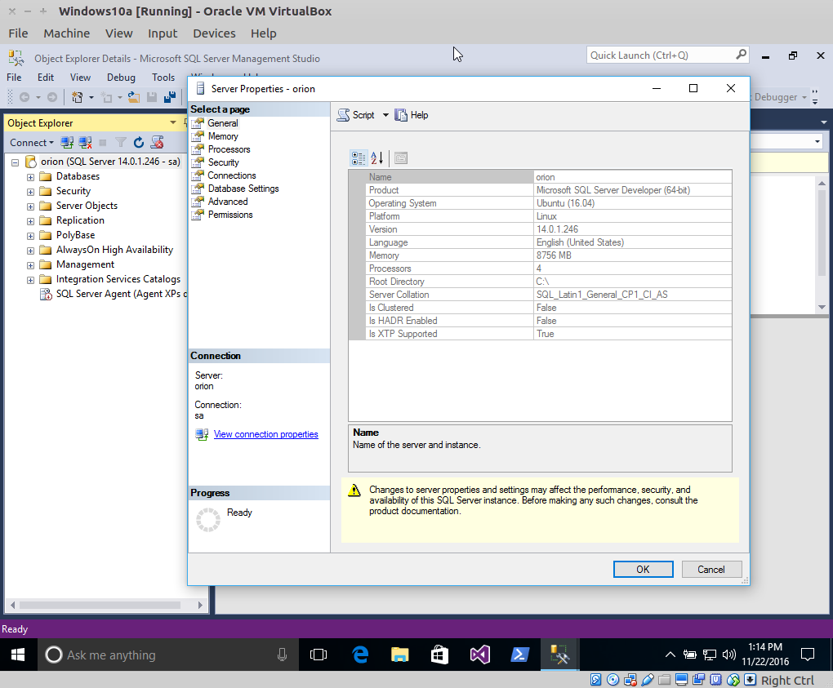Open Microsoft Edge from the taskbar
This screenshot has height=688, width=833.
tap(361, 655)
